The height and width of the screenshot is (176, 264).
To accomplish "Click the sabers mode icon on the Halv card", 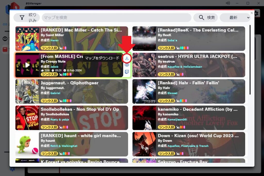I will (x=178, y=101).
